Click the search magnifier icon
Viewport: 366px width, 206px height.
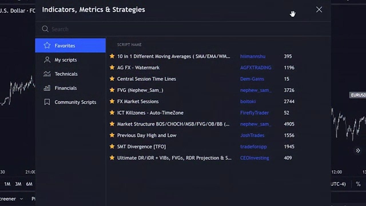[45, 29]
